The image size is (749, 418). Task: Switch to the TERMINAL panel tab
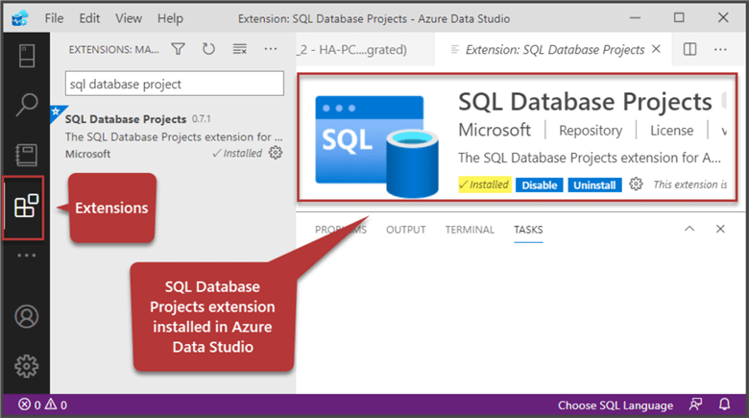coord(470,230)
